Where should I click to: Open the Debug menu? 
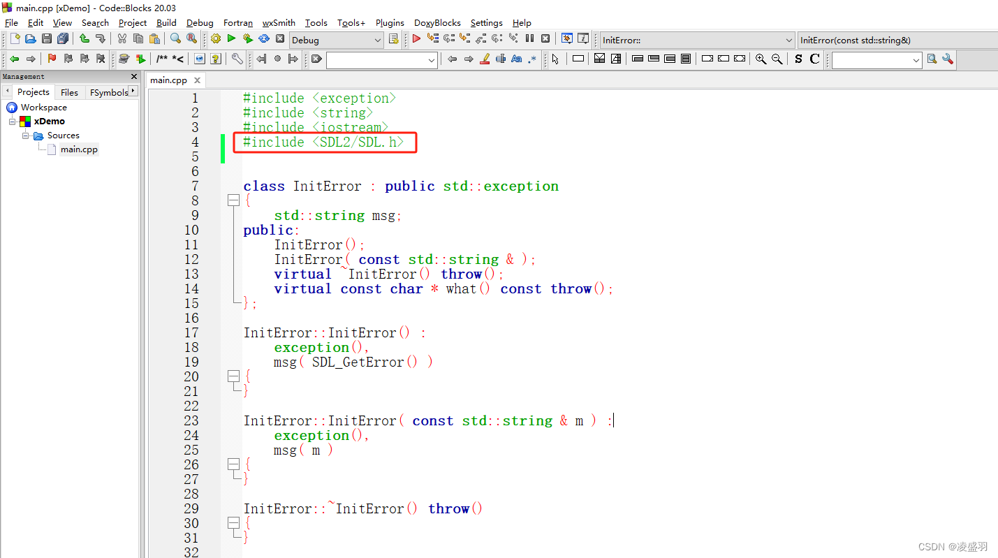tap(200, 22)
